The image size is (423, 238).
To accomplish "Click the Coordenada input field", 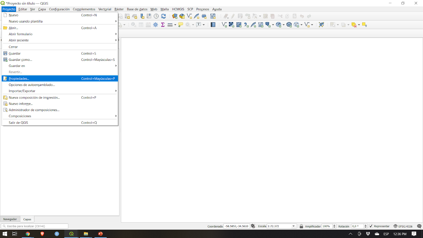I will tap(237, 226).
